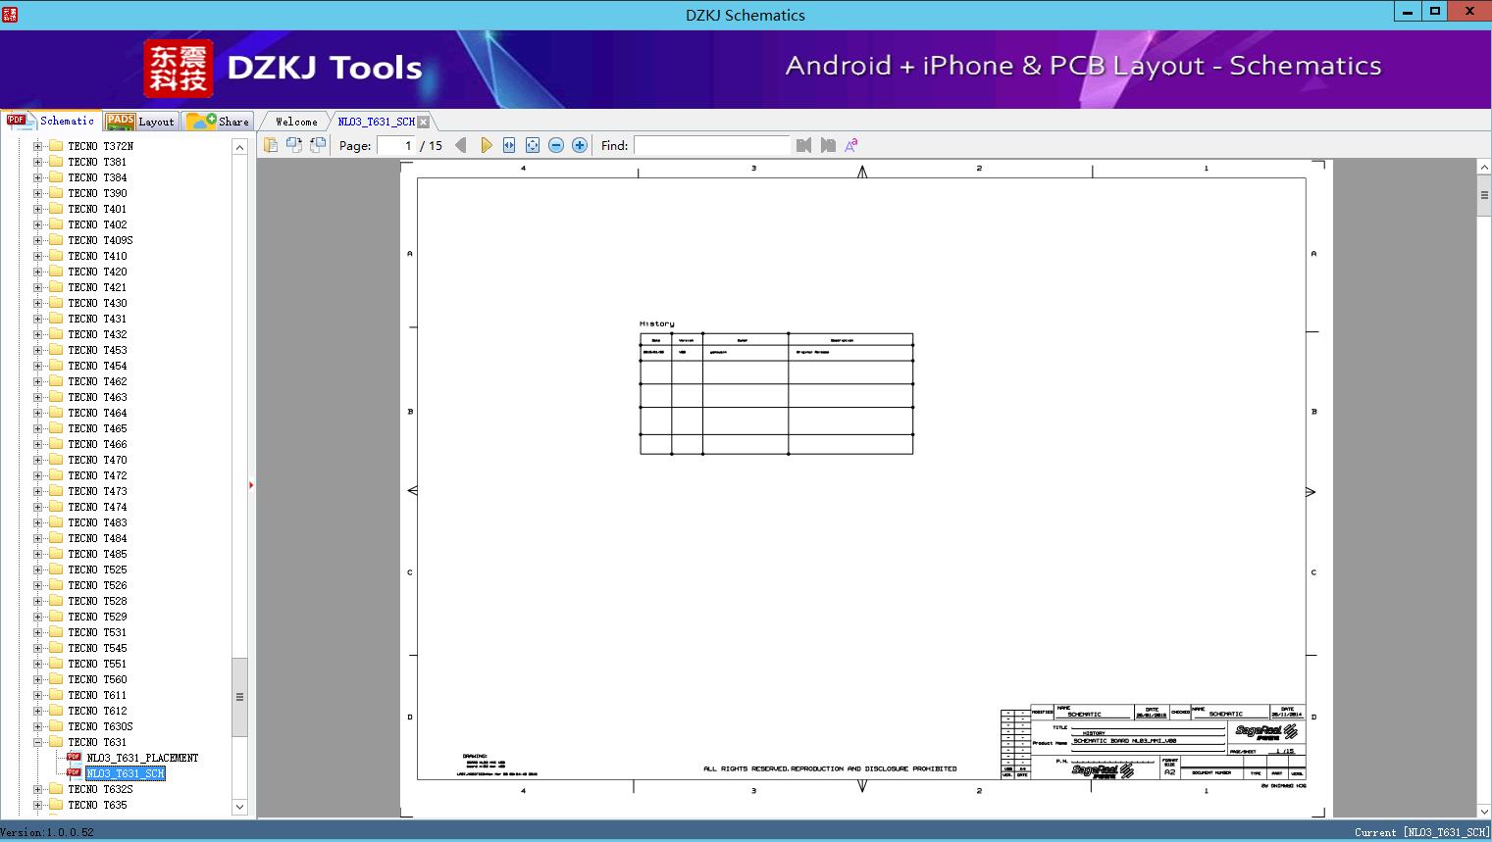Viewport: 1492px width, 842px height.
Task: Expand the TECNO T525 folder
Action: (37, 570)
